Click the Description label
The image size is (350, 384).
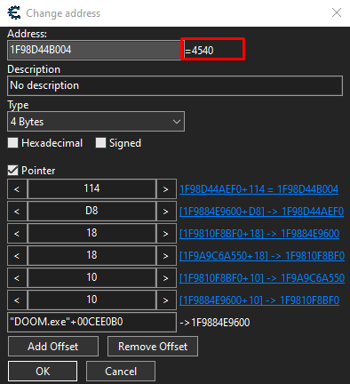(x=34, y=69)
